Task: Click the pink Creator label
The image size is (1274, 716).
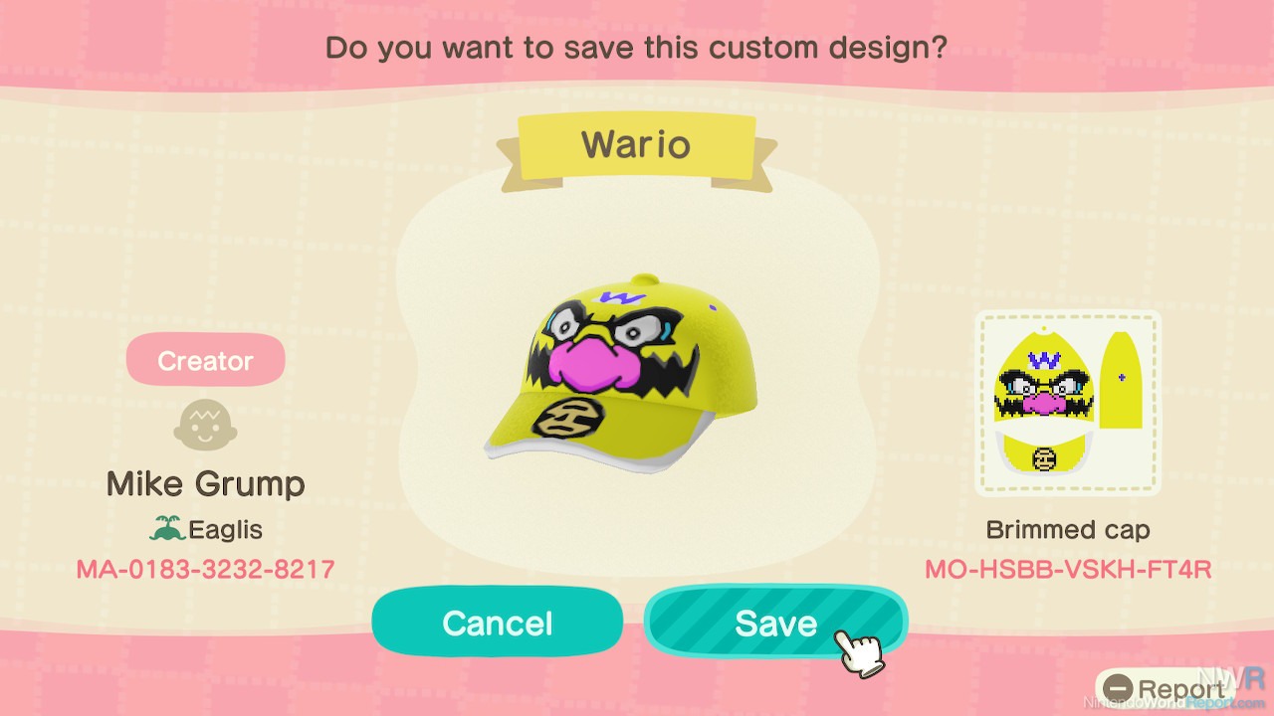Action: [205, 360]
